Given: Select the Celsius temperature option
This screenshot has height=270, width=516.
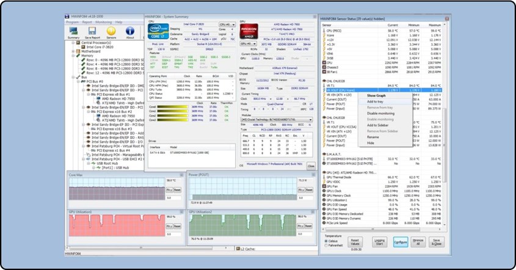Looking at the screenshot, I should click(326, 241).
